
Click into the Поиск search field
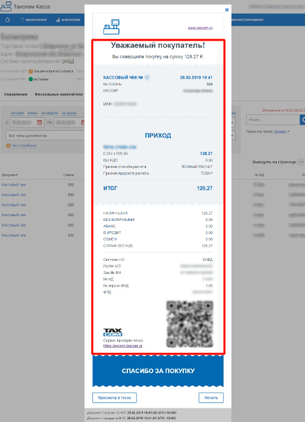point(273,120)
